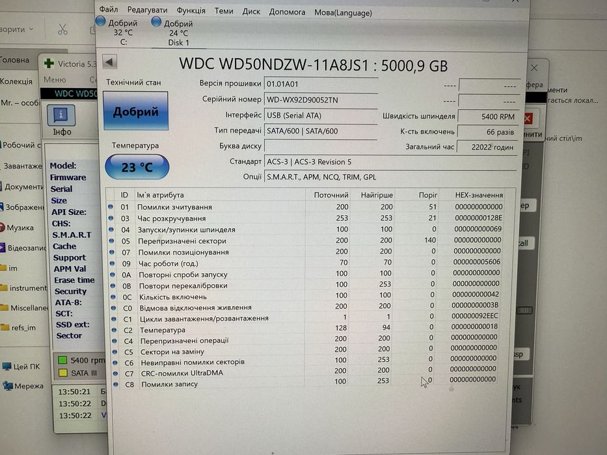The height and width of the screenshot is (455, 607).
Task: Open the Редагувати menu
Action: coord(147,10)
